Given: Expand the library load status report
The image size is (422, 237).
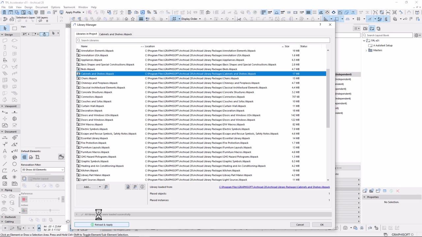Looking at the screenshot, I should [76, 214].
